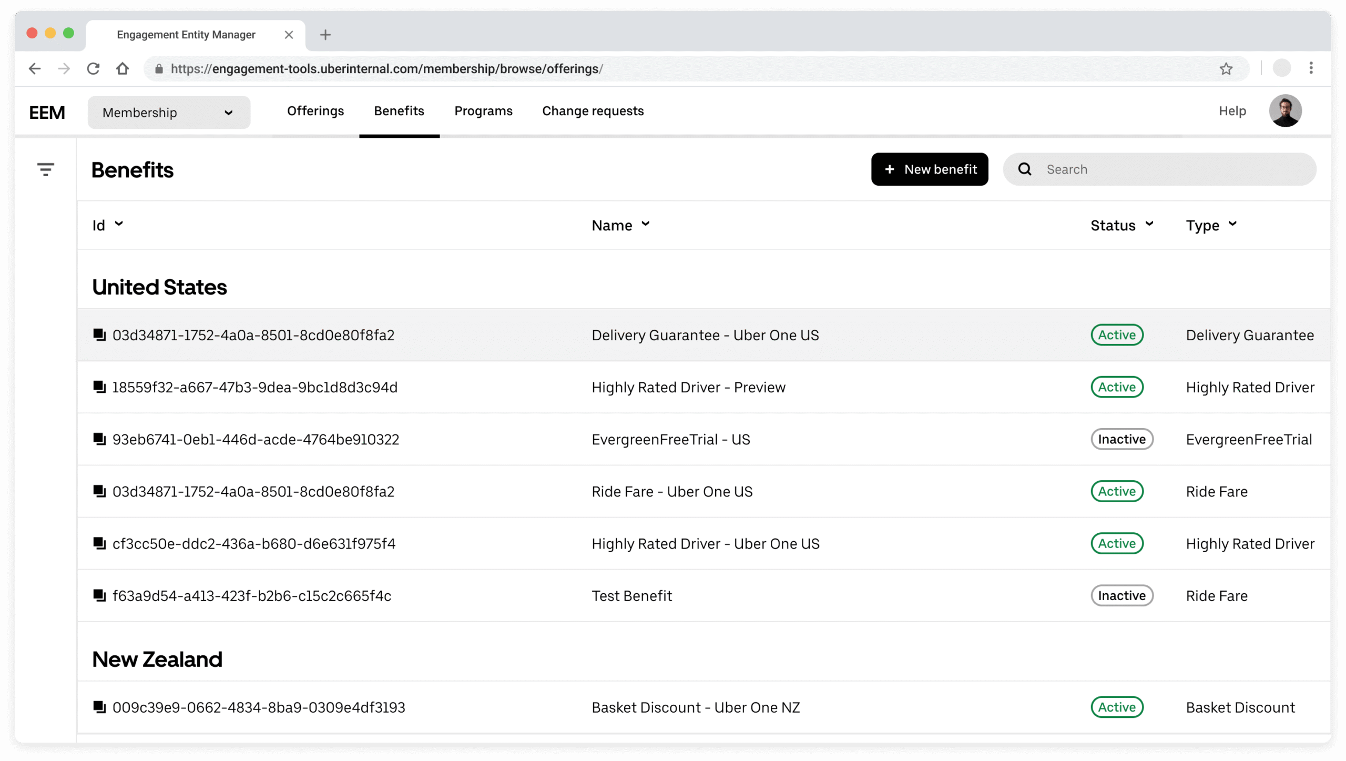Go to browser home page

[123, 69]
